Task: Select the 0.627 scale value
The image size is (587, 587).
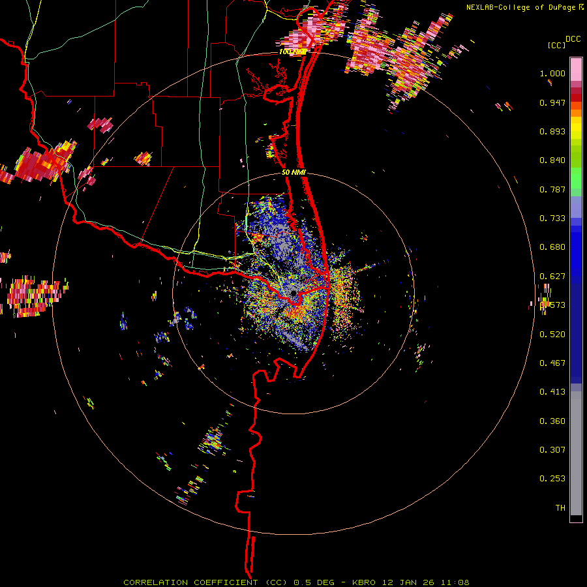Action: click(552, 277)
